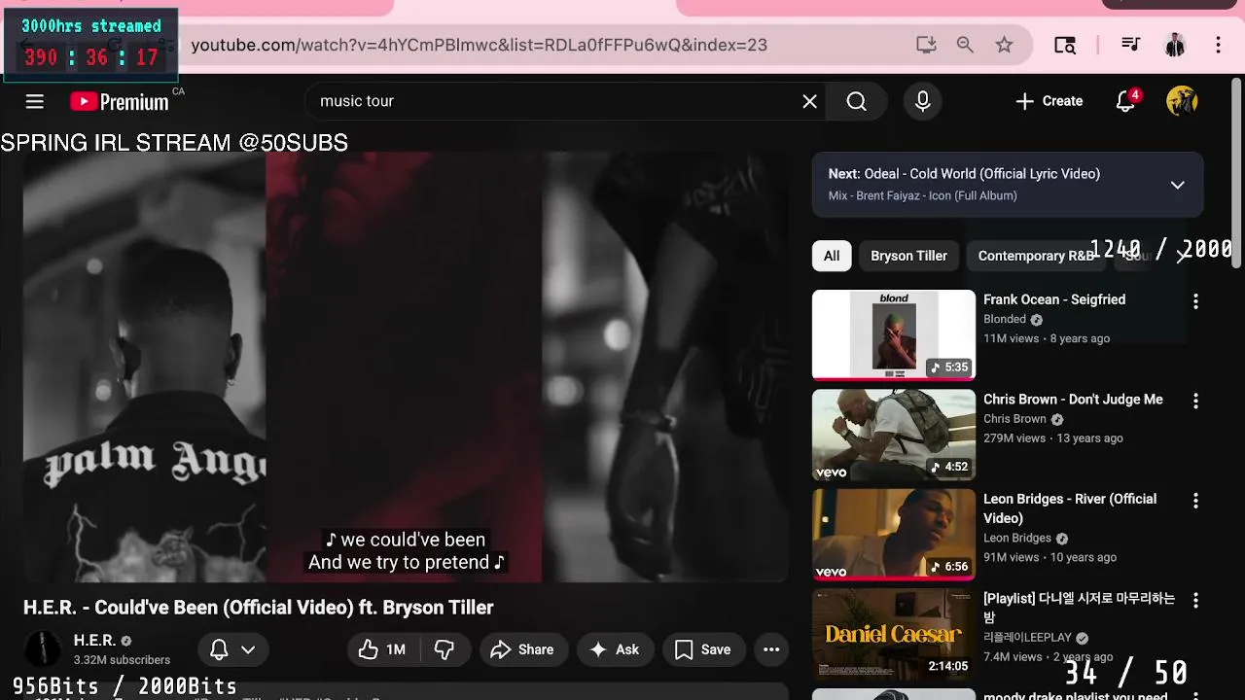Open Frank Ocean - Seigfried title link
1245x700 pixels.
pos(1054,299)
